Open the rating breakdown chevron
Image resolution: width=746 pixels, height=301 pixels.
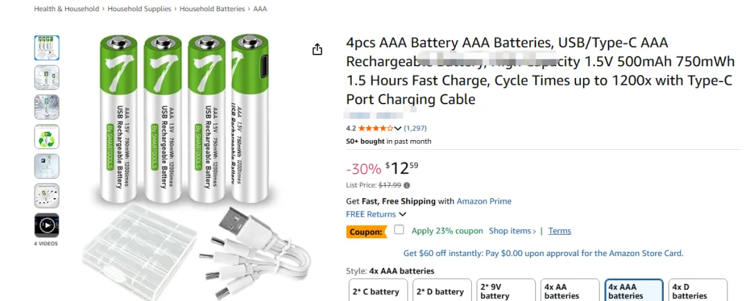click(x=399, y=128)
